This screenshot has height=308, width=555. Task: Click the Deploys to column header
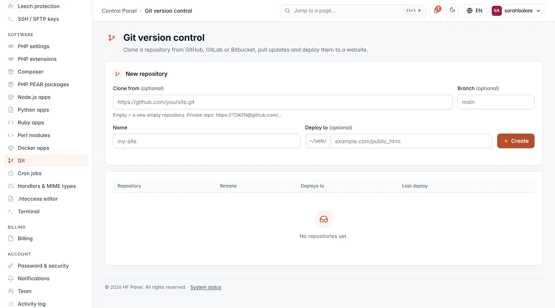[x=312, y=186]
